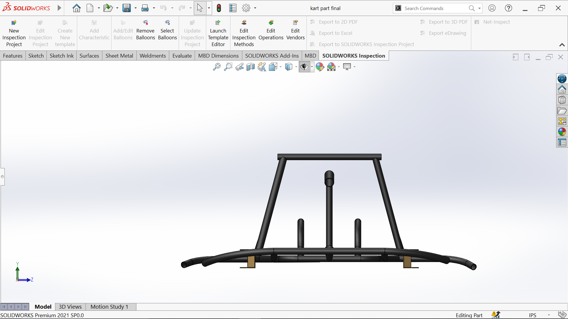
Task: Launch Template Editor
Action: coord(218,33)
